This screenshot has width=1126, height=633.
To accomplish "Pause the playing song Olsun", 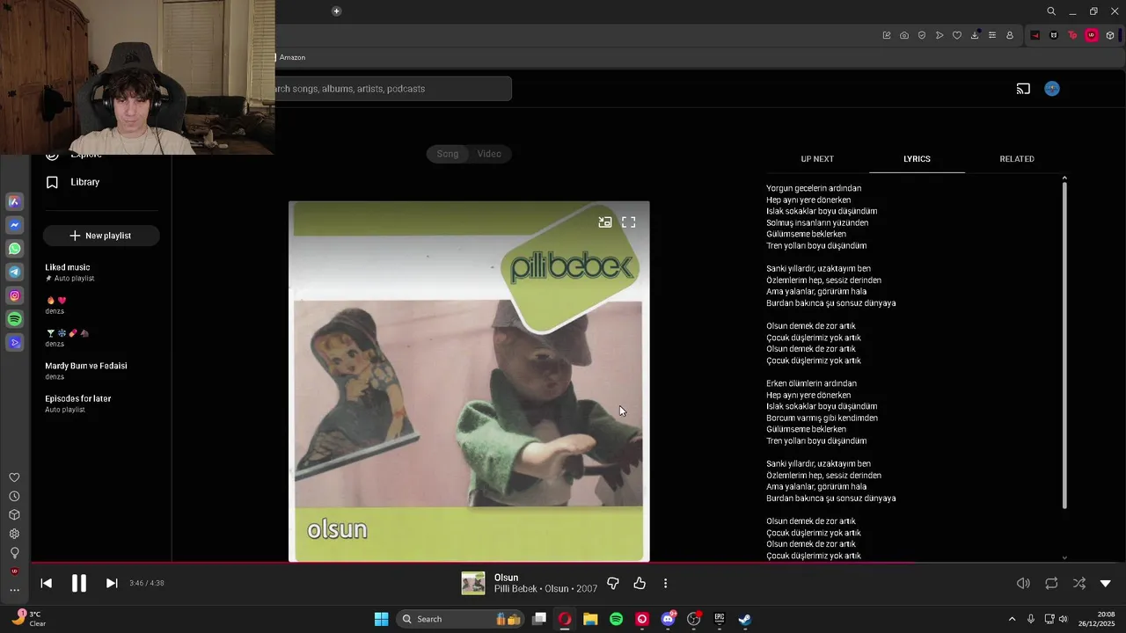I will click(x=78, y=583).
